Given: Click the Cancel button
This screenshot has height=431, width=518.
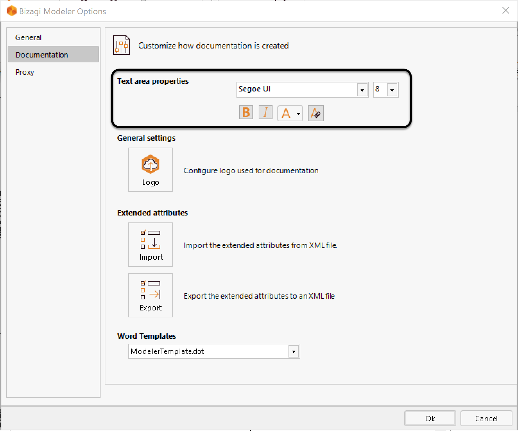Looking at the screenshot, I should click(486, 419).
